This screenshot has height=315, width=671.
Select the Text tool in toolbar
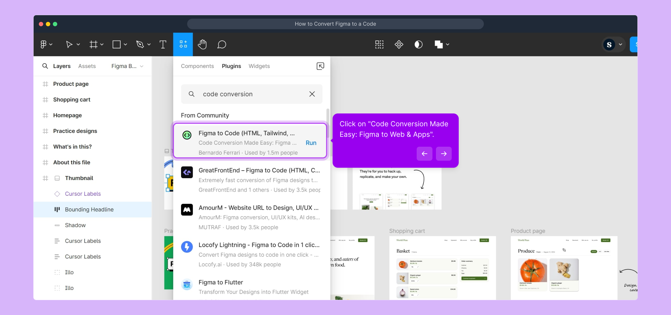click(163, 45)
